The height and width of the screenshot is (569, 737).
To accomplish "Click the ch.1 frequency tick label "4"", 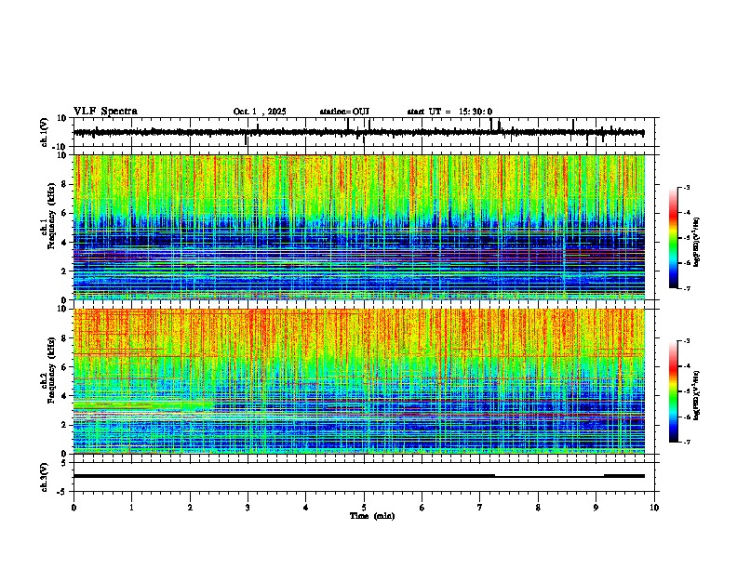I will pos(64,243).
